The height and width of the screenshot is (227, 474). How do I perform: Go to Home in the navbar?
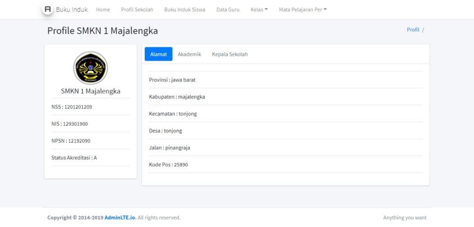click(103, 9)
